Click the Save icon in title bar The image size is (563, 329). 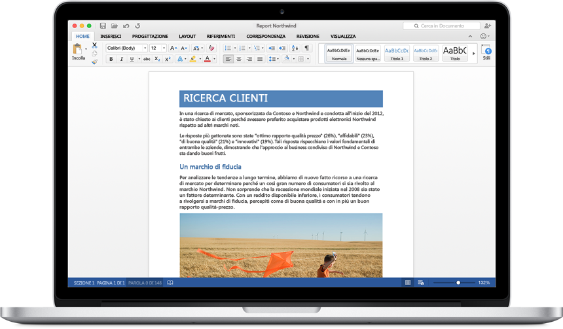[103, 26]
